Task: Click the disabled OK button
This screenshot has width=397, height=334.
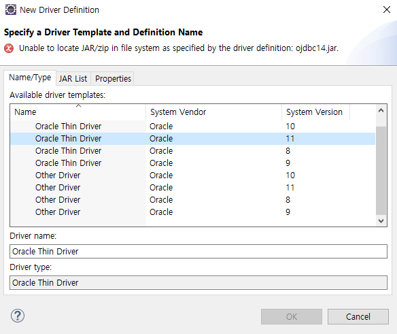Action: coord(292,316)
